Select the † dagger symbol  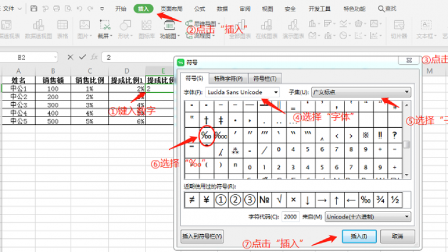click(206, 120)
